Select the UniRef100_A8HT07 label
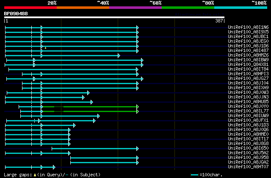Screen dimensions: 271x178 (248, 167)
